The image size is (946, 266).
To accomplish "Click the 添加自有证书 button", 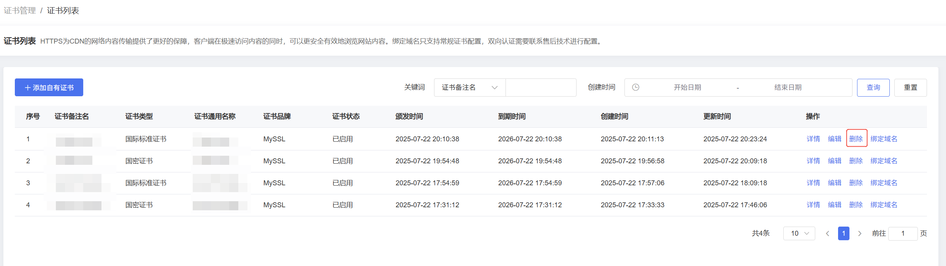I will 49,88.
